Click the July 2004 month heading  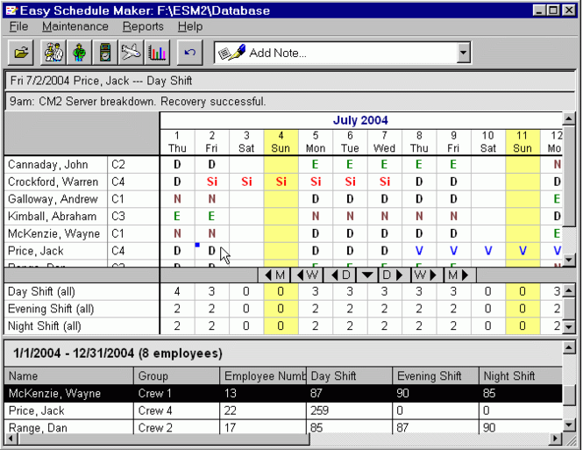[360, 120]
